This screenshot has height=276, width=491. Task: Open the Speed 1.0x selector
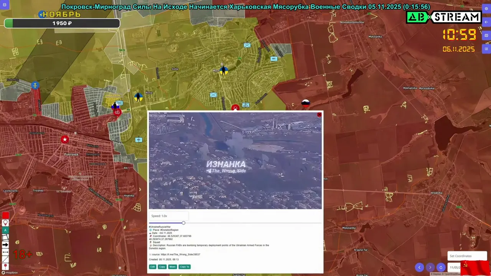tap(169, 216)
